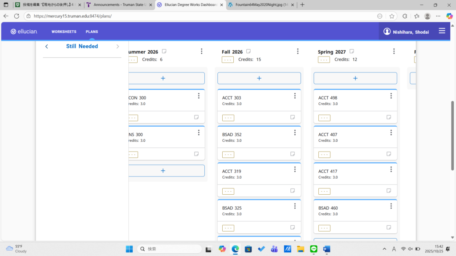The width and height of the screenshot is (456, 256).
Task: Open the note icon on BSAD 352 card
Action: click(293, 154)
